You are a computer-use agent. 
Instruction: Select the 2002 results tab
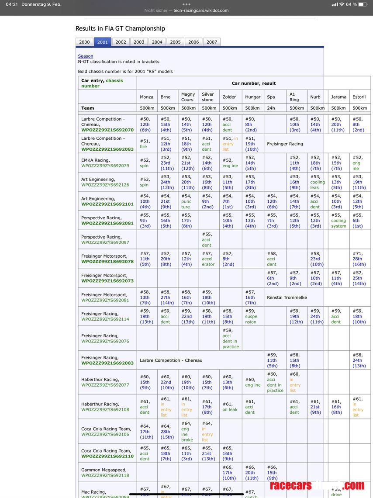pos(121,42)
